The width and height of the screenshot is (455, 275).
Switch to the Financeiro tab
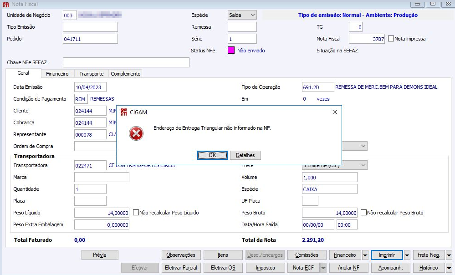click(x=57, y=74)
